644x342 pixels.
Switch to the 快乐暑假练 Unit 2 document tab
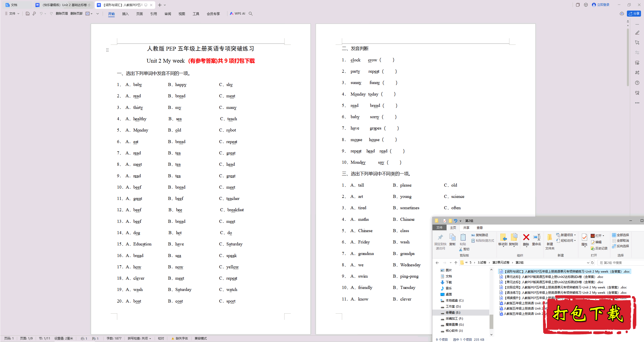[64, 5]
